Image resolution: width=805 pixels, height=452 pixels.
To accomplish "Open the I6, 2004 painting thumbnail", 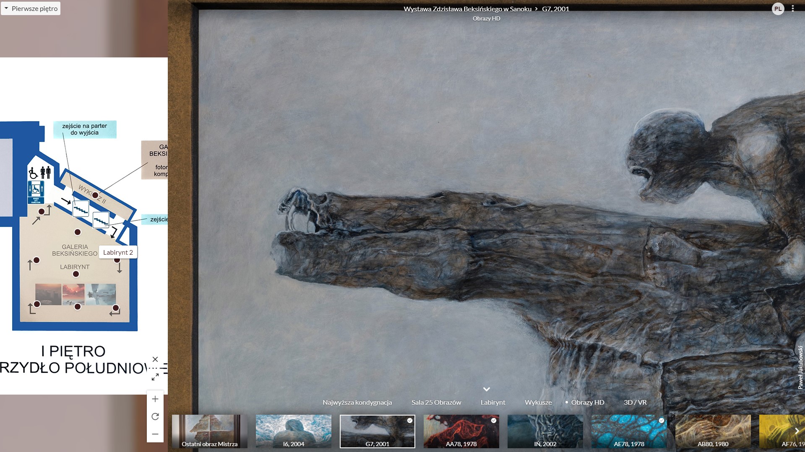I will coord(293,431).
